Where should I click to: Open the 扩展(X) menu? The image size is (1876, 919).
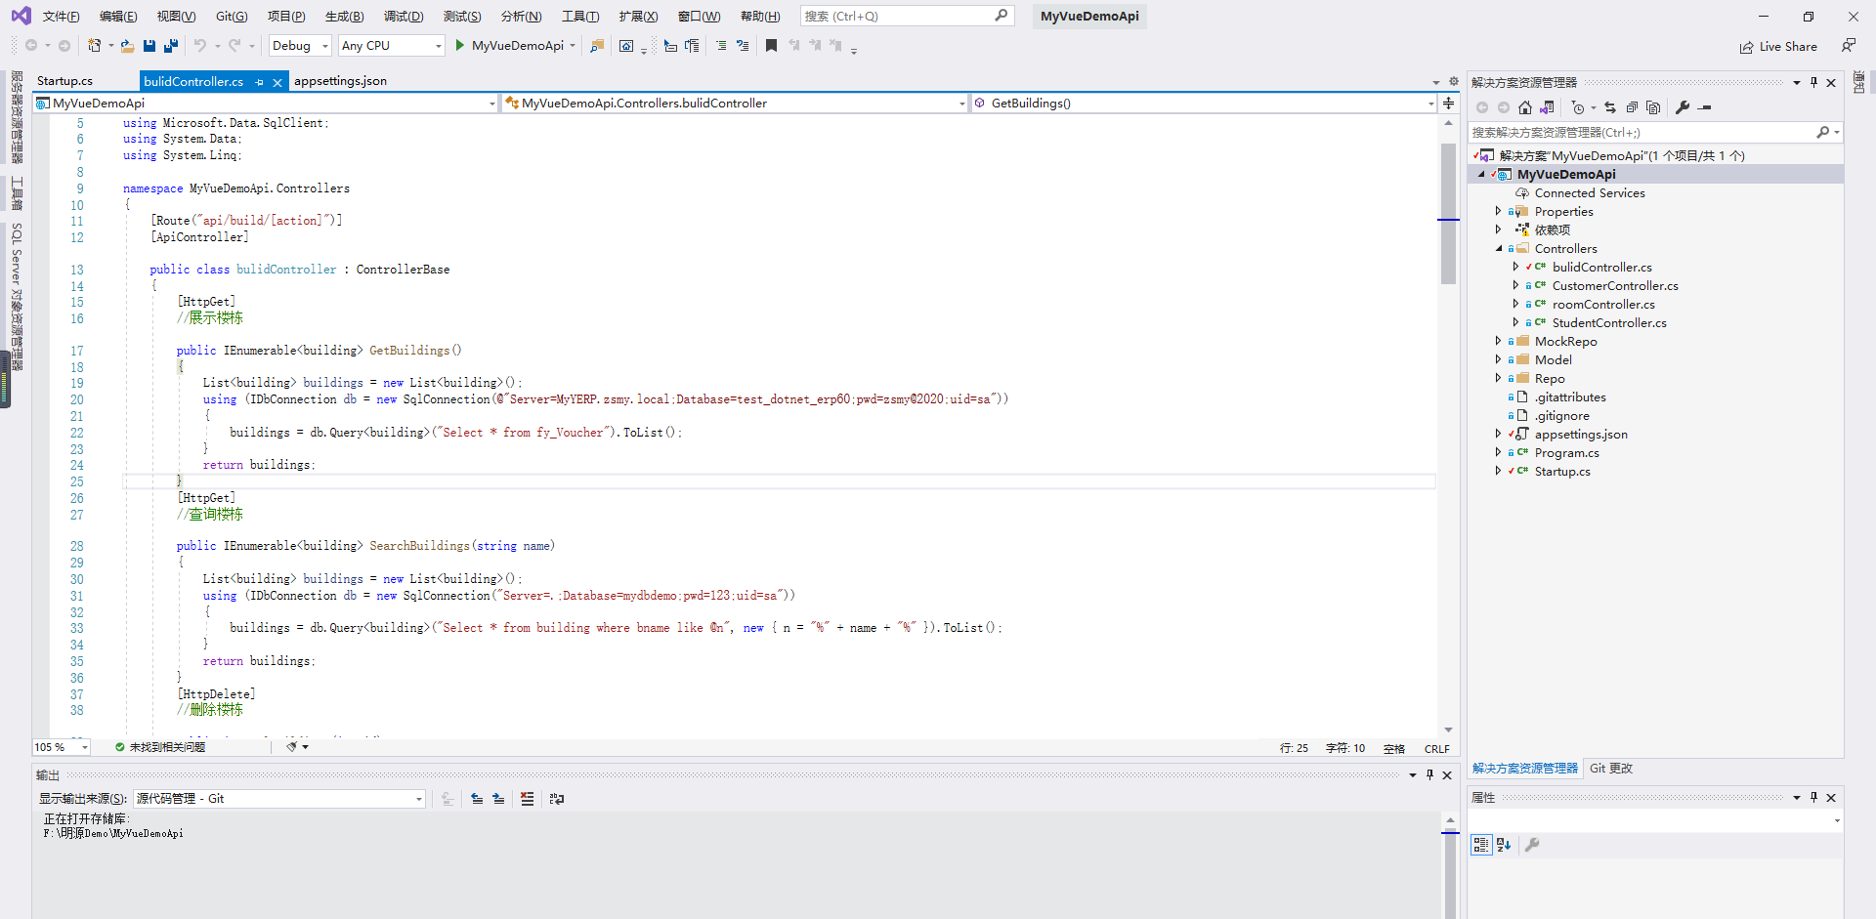(x=638, y=17)
